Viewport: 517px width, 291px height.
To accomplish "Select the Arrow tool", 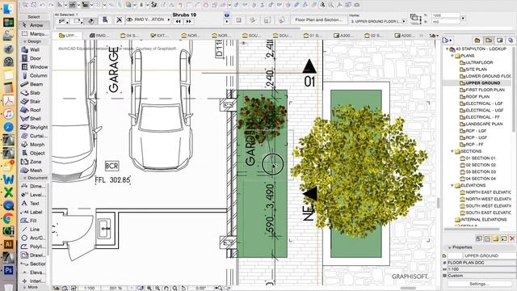I will [x=34, y=25].
